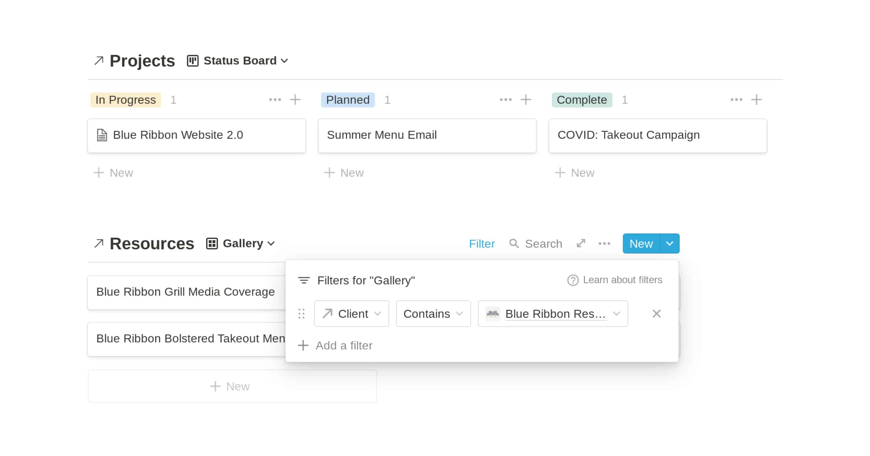This screenshot has width=870, height=456.
Task: Select the Summer Menu Email card
Action: click(x=427, y=135)
